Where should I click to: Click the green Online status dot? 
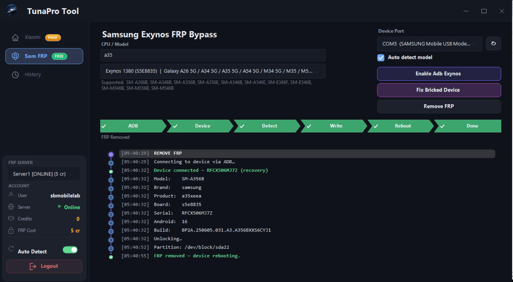point(59,206)
